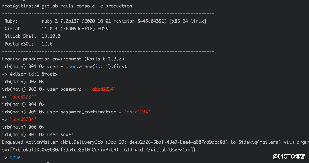Click the empty irb(main):006:0> prompt

23,127
